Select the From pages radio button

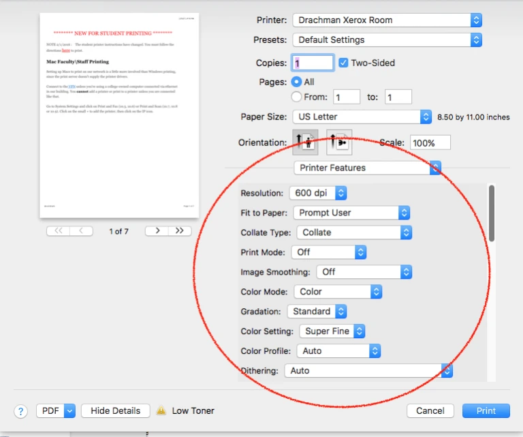coord(296,97)
